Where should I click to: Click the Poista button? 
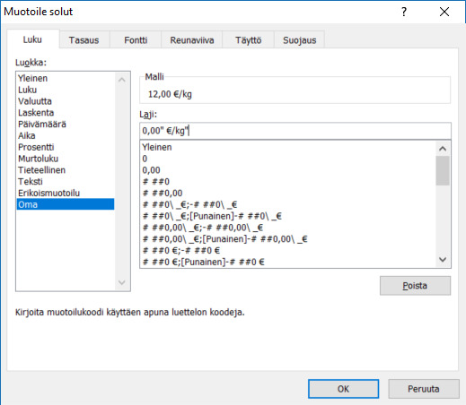coord(415,286)
